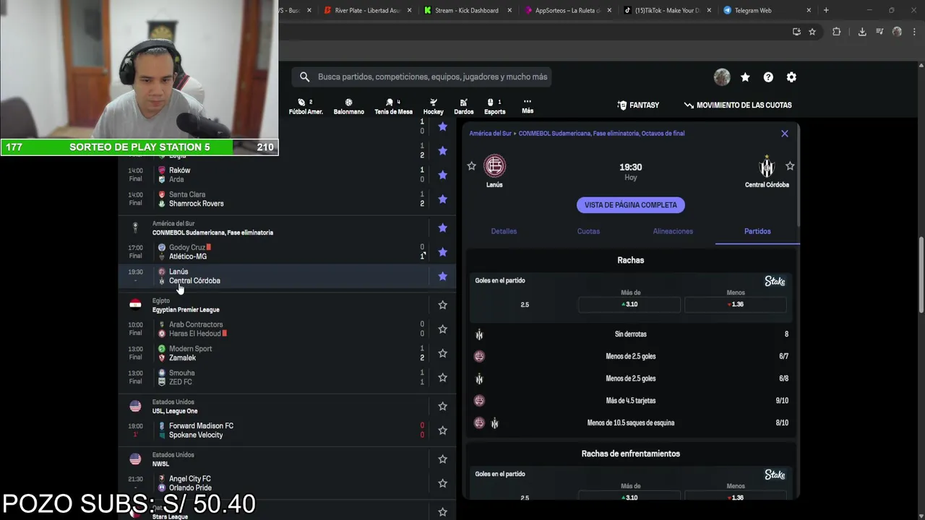Unfavorite the Raków vs Arda match star
This screenshot has width=925, height=520.
[442, 175]
